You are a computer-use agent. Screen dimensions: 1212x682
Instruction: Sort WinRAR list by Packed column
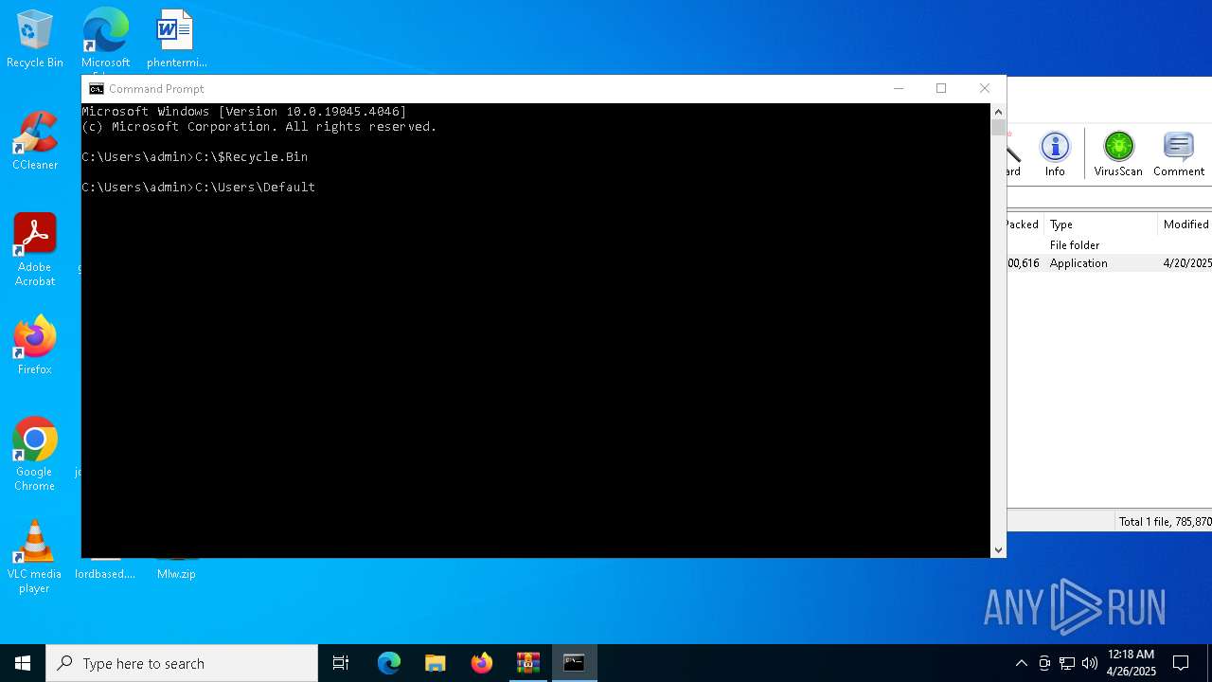click(x=1025, y=224)
